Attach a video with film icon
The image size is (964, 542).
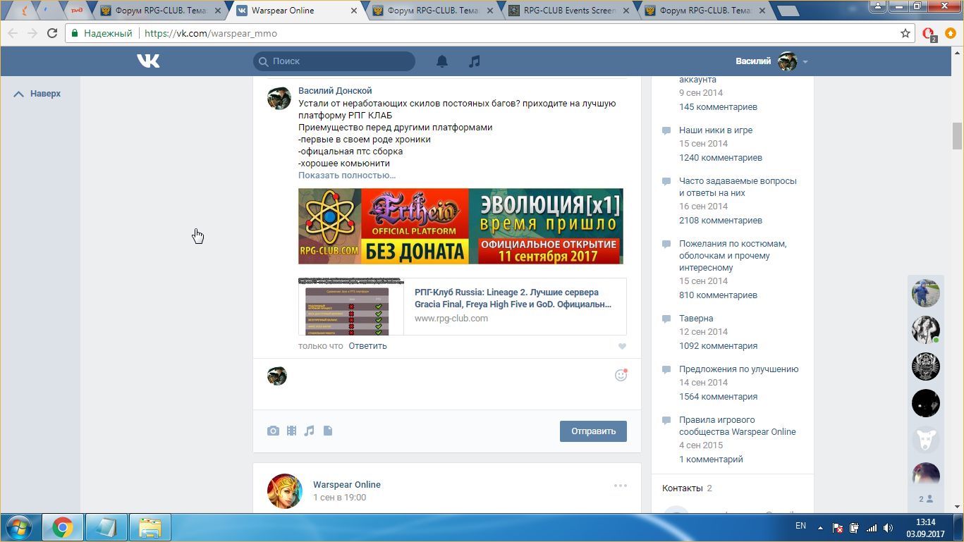point(291,431)
